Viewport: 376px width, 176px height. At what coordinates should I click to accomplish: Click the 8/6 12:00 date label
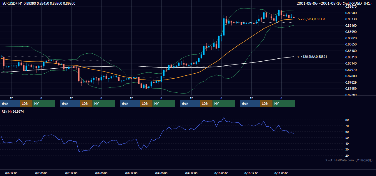tap(11, 173)
